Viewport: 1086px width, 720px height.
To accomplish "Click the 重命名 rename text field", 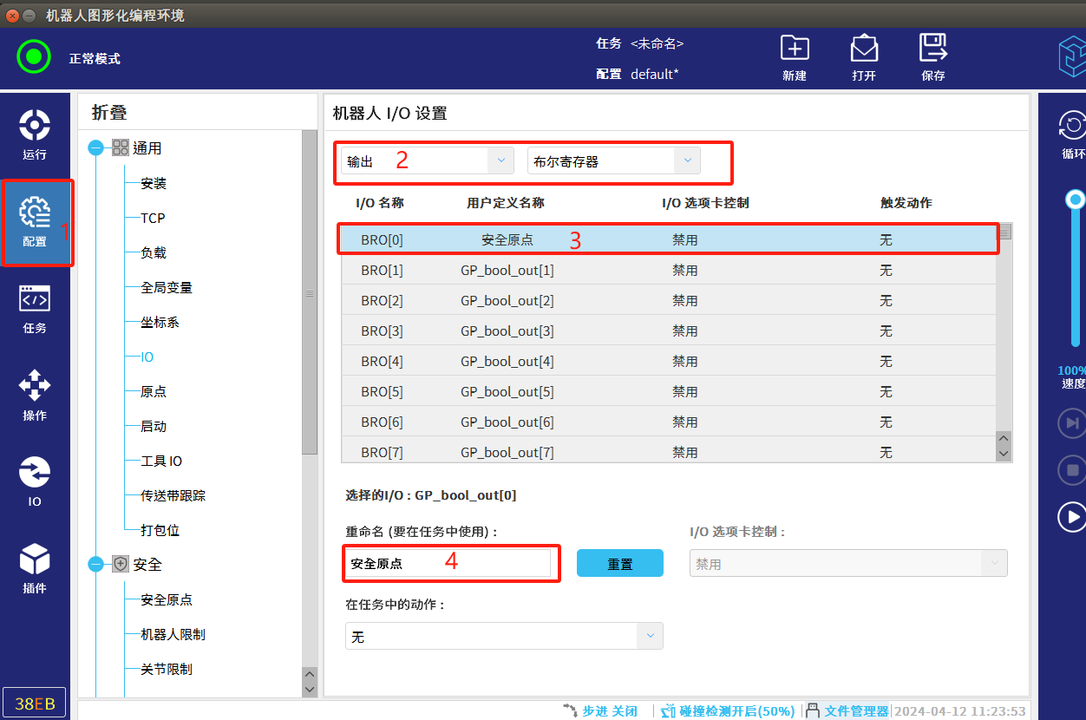I will pyautogui.click(x=449, y=563).
